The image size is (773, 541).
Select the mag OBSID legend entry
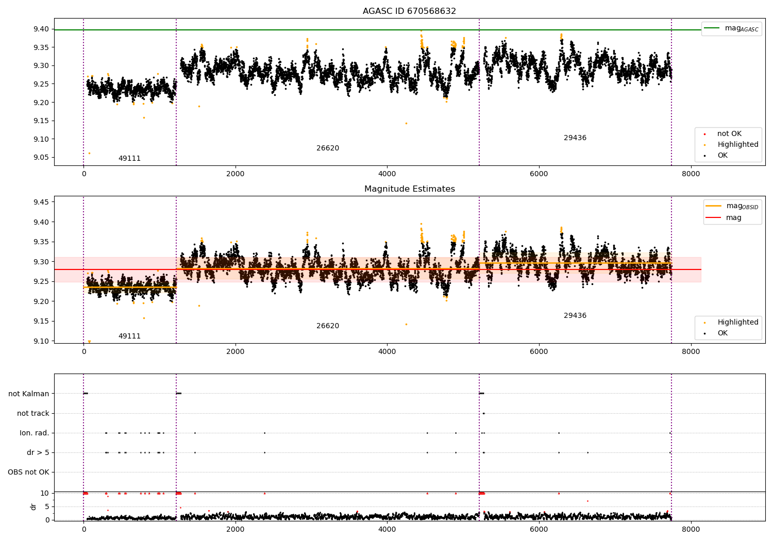(x=732, y=206)
